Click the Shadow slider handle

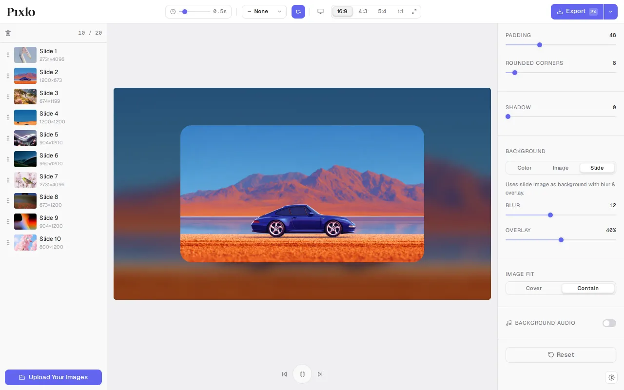coord(508,117)
